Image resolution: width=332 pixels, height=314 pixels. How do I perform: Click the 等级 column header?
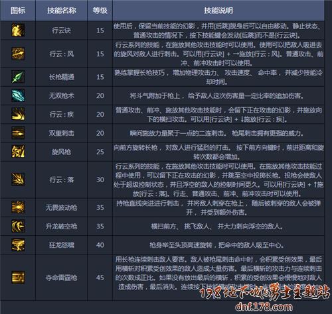[x=100, y=11]
